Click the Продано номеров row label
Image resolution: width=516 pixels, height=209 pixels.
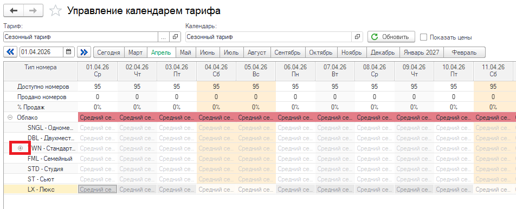coord(42,97)
